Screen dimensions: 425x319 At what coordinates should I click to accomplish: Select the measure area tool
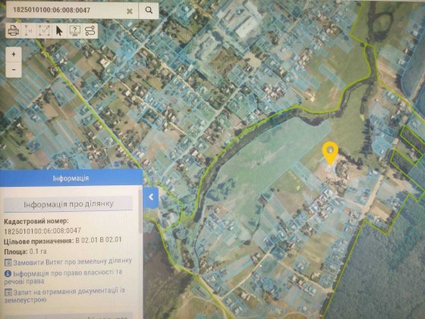(44, 30)
